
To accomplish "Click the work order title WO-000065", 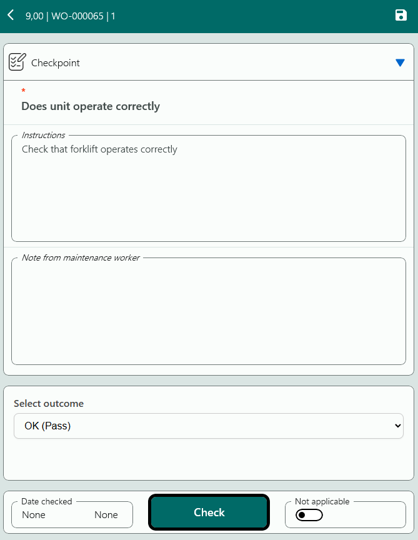I will click(77, 16).
